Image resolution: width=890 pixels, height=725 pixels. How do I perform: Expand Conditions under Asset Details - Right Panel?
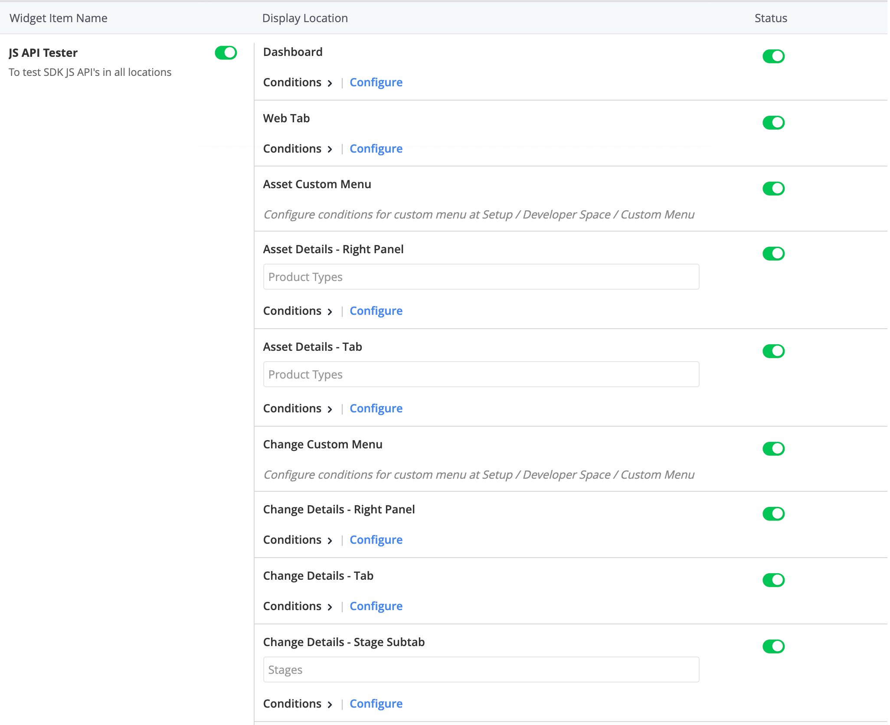tap(298, 310)
